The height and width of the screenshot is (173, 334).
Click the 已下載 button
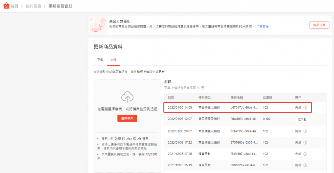(301, 119)
